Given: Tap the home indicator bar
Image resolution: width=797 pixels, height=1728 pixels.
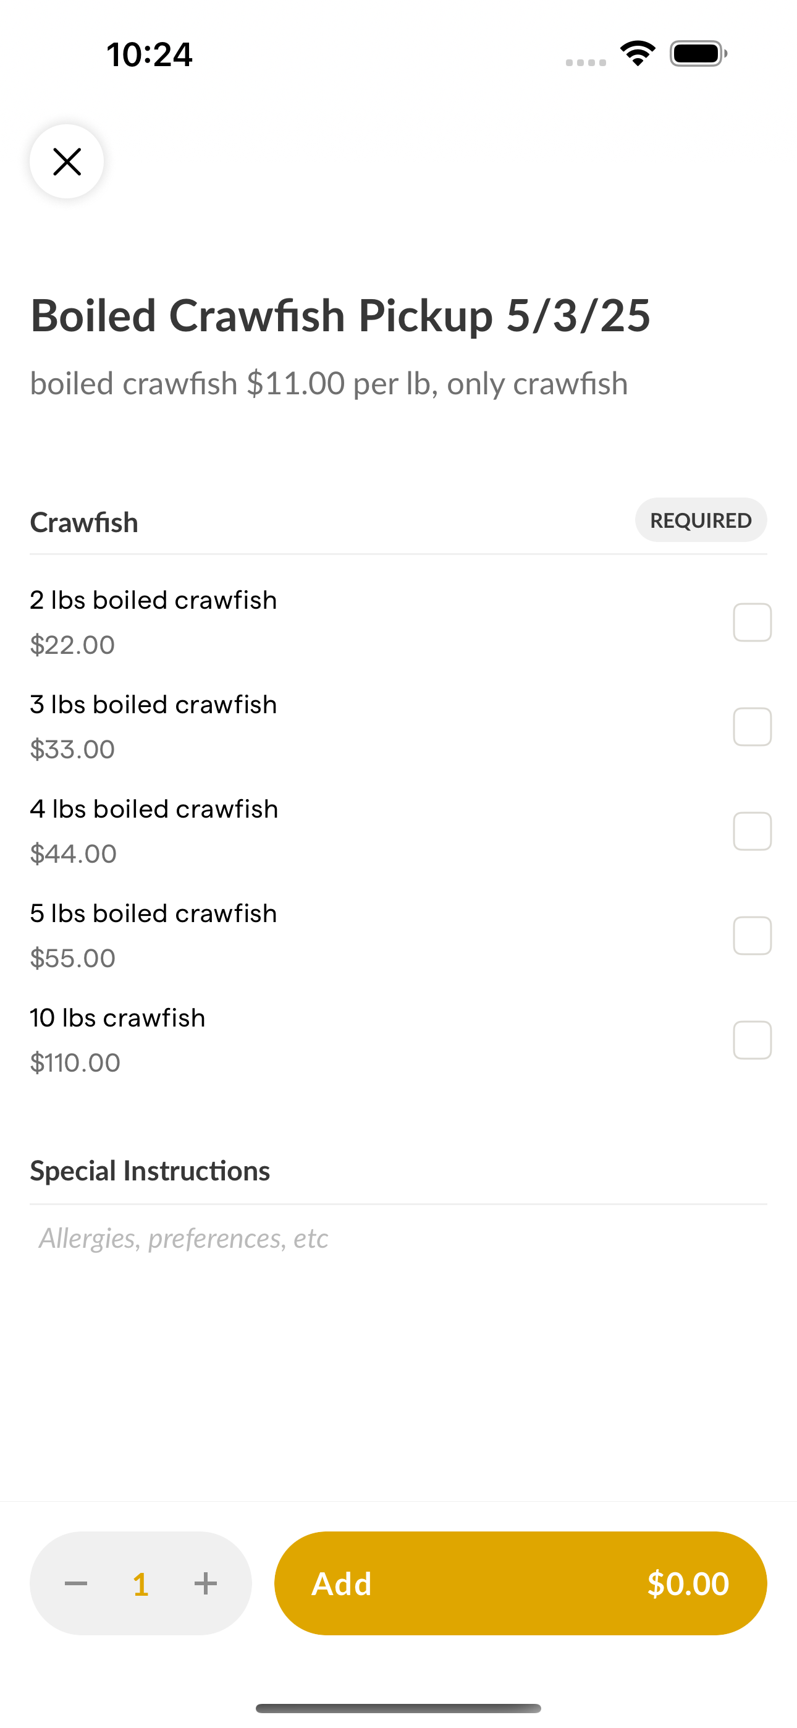Looking at the screenshot, I should click(399, 1708).
